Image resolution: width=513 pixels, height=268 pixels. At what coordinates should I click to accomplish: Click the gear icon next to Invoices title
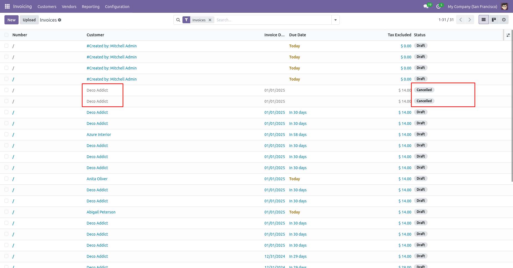tap(60, 20)
